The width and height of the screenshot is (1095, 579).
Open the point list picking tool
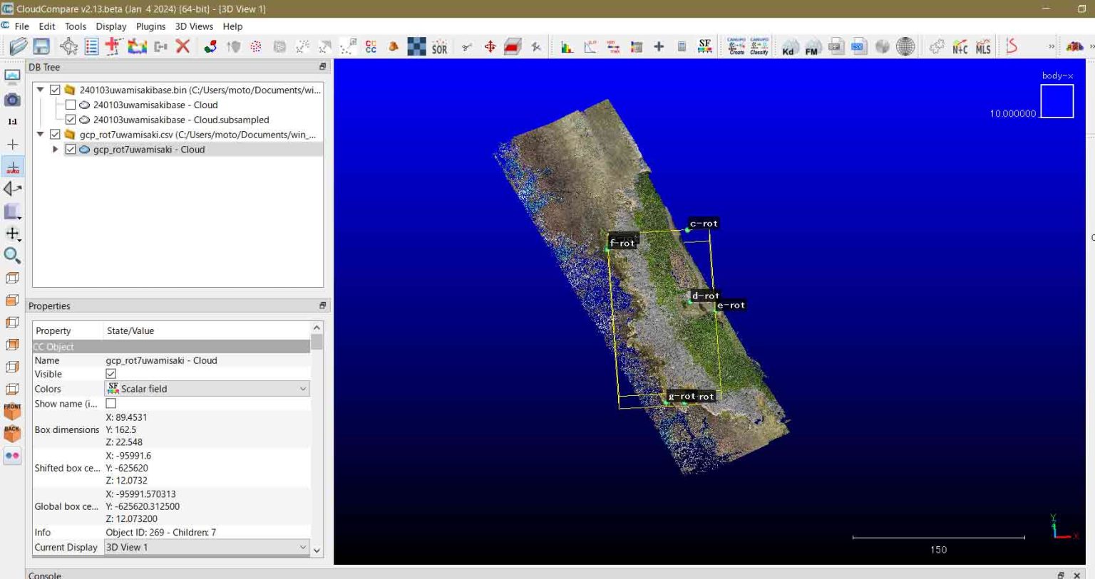pyautogui.click(x=91, y=47)
